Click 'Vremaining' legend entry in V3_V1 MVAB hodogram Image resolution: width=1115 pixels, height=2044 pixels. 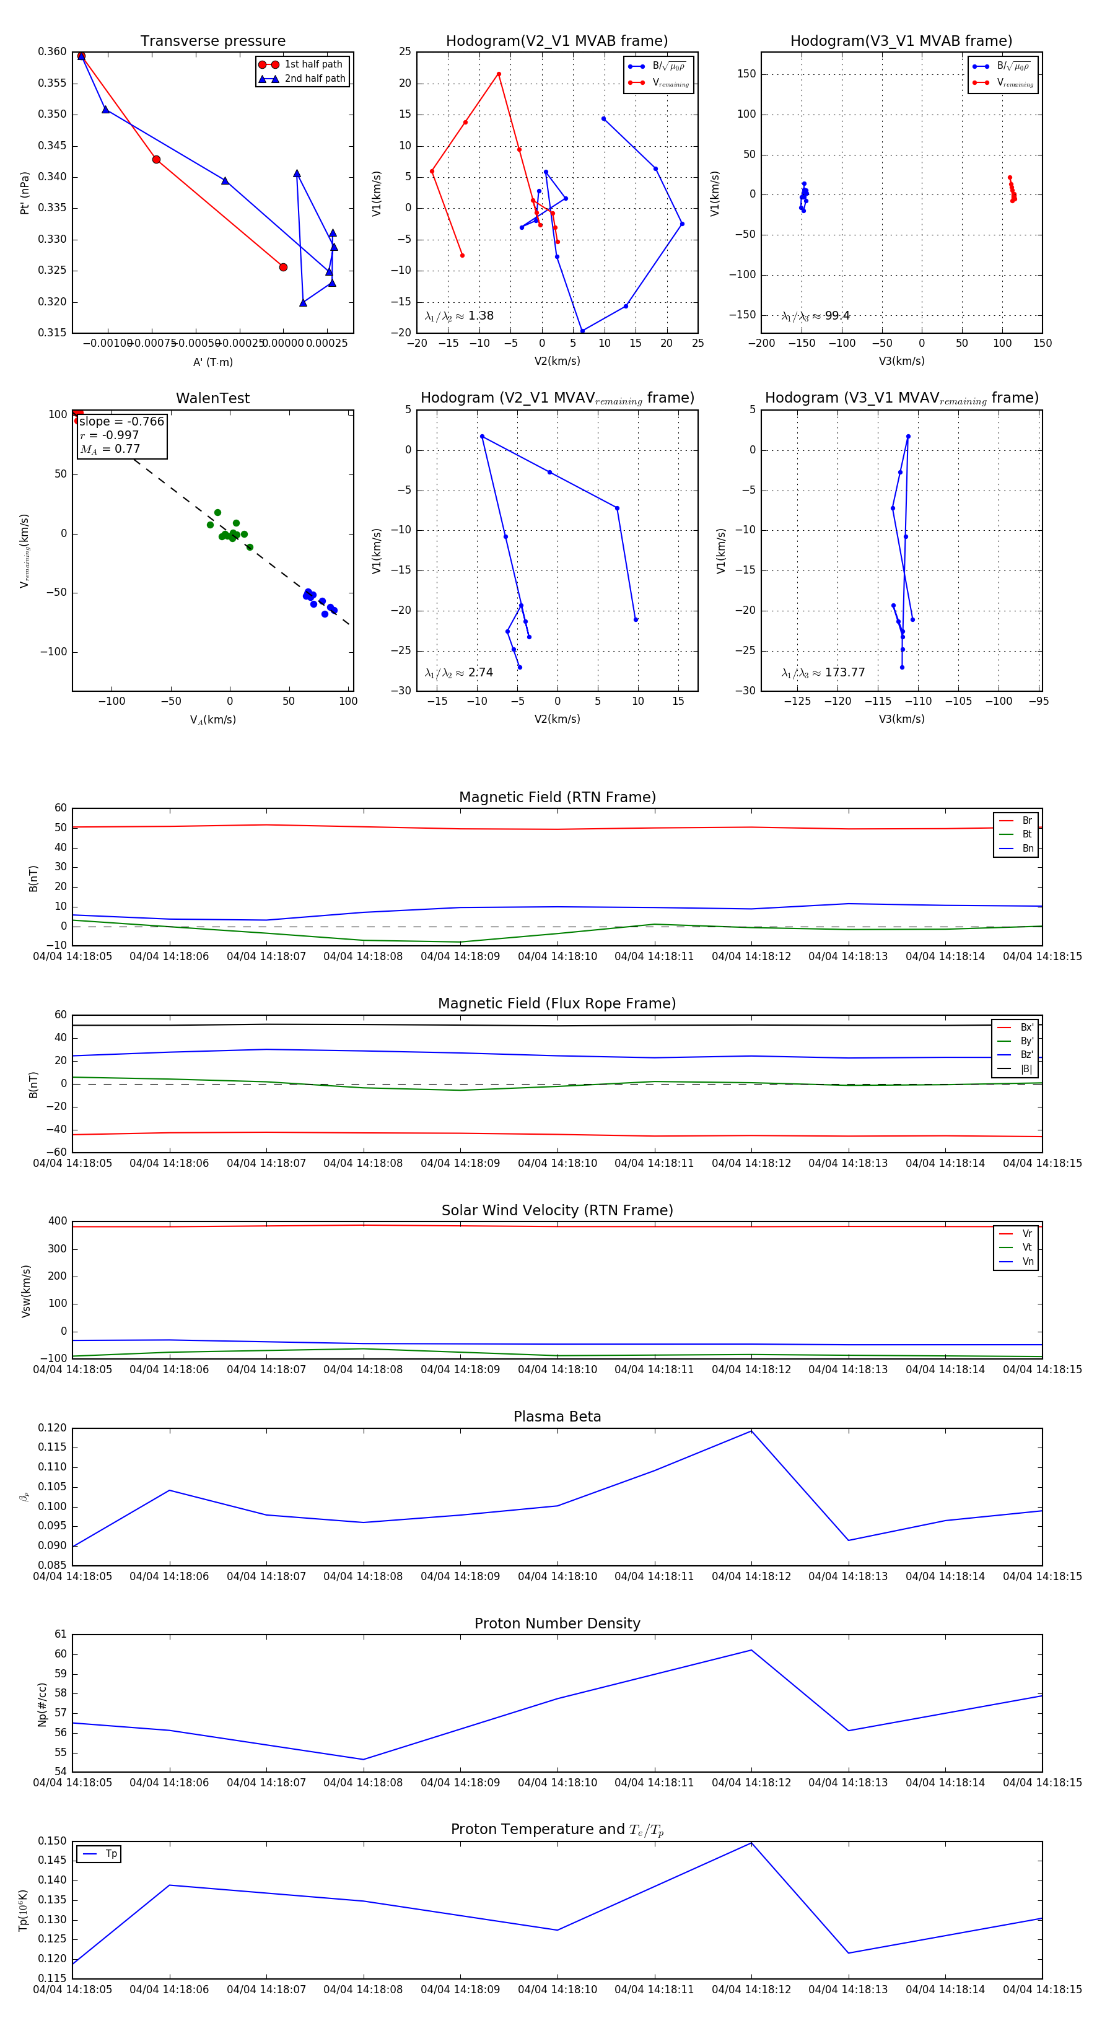click(x=1003, y=82)
